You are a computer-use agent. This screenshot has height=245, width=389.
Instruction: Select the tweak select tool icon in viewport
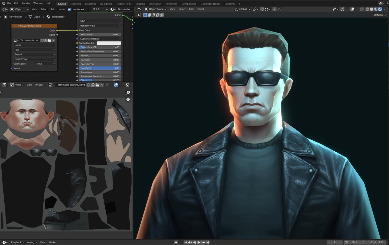tap(139, 15)
